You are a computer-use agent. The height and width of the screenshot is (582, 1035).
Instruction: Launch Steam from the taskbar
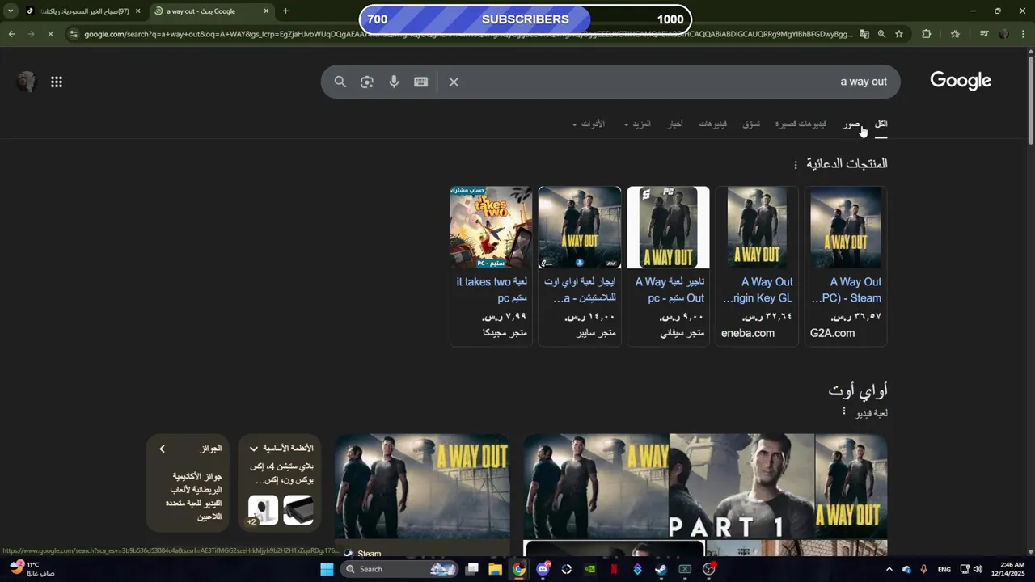coord(661,569)
